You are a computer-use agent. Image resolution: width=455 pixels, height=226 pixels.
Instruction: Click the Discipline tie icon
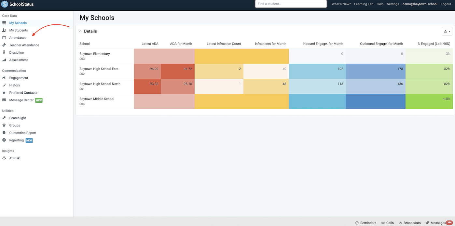4,52
